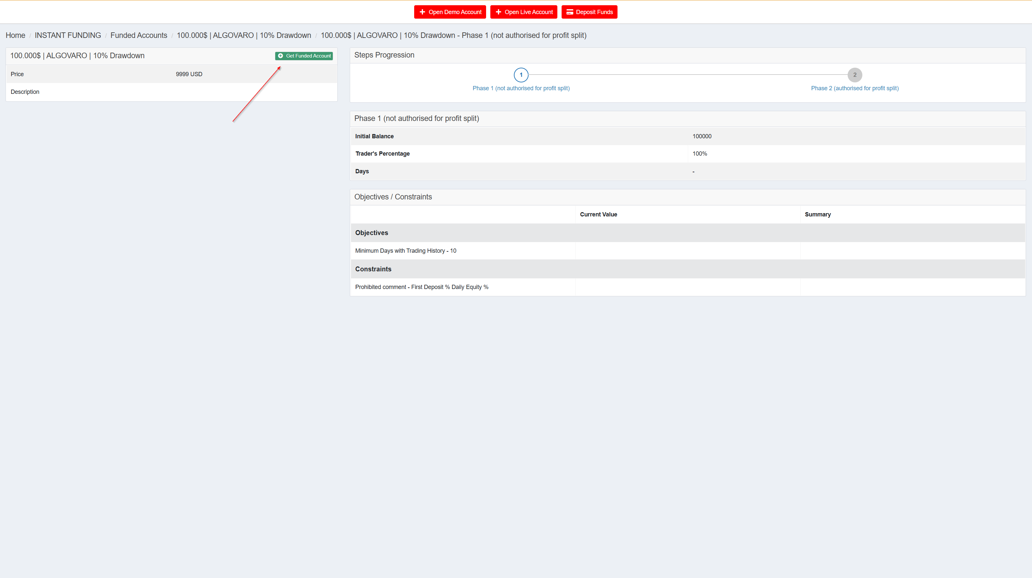Click the green Get Funded Account button
The height and width of the screenshot is (578, 1032).
304,56
